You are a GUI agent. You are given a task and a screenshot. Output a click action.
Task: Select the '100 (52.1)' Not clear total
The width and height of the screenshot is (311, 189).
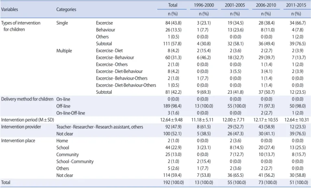(172, 134)
